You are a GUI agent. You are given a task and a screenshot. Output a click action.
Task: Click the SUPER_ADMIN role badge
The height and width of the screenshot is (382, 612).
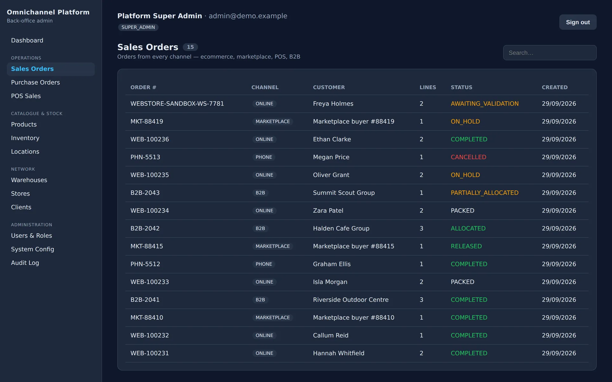tap(138, 27)
